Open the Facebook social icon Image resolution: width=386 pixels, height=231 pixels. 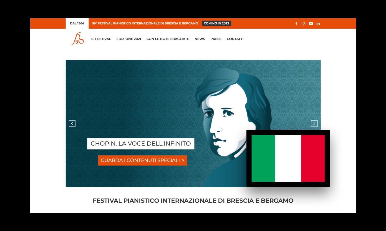click(x=296, y=23)
